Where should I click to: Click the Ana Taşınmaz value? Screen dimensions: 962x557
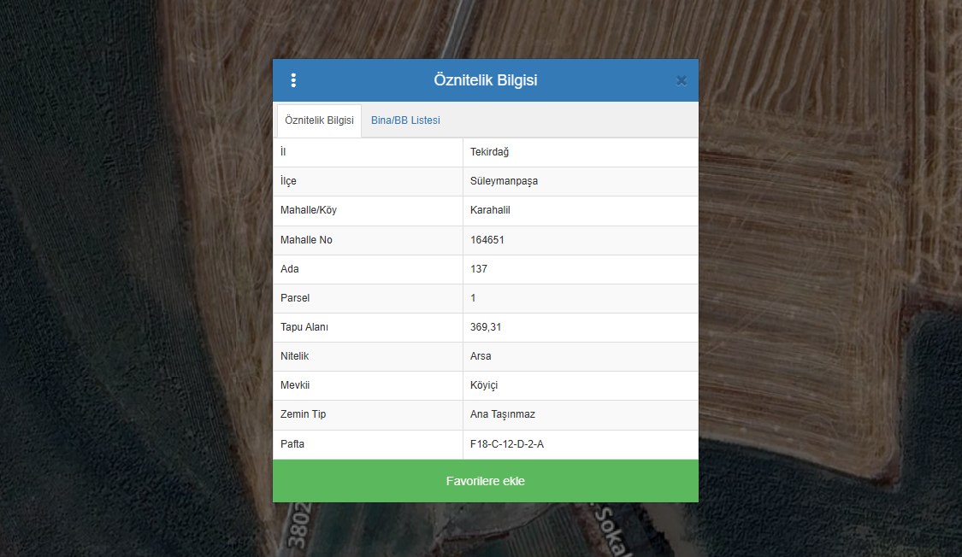tap(502, 414)
